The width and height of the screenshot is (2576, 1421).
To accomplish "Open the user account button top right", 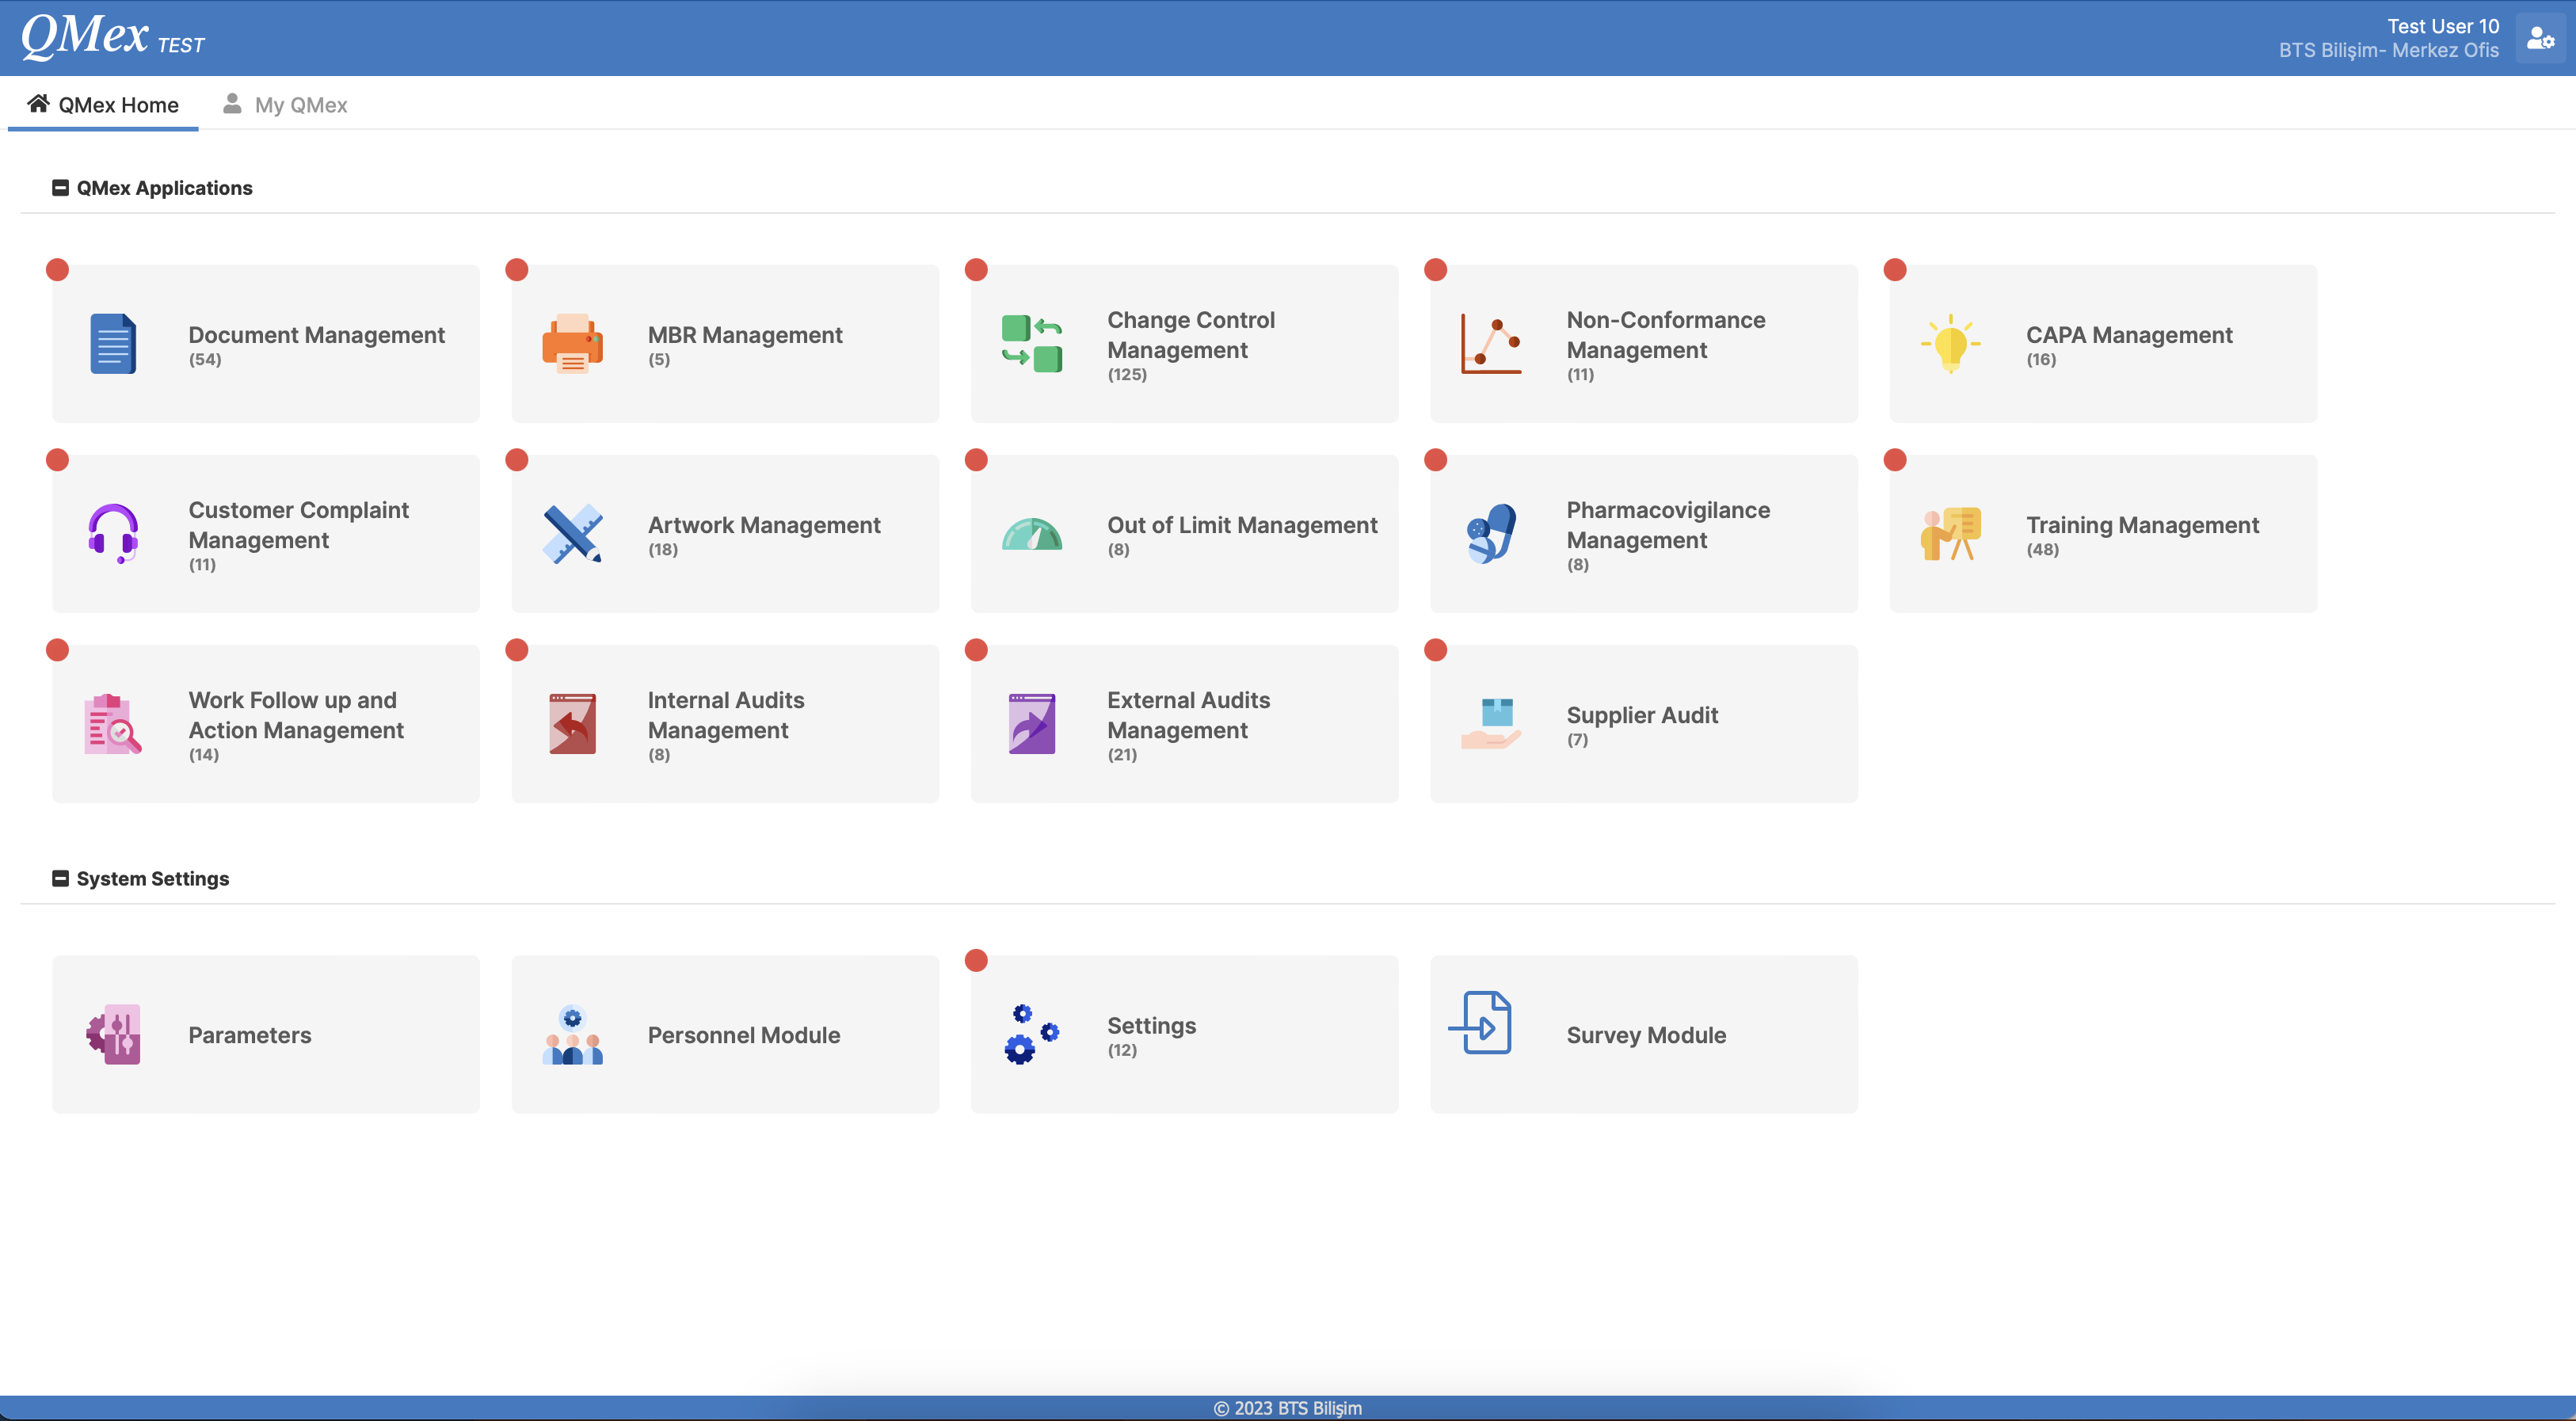I will [2540, 38].
